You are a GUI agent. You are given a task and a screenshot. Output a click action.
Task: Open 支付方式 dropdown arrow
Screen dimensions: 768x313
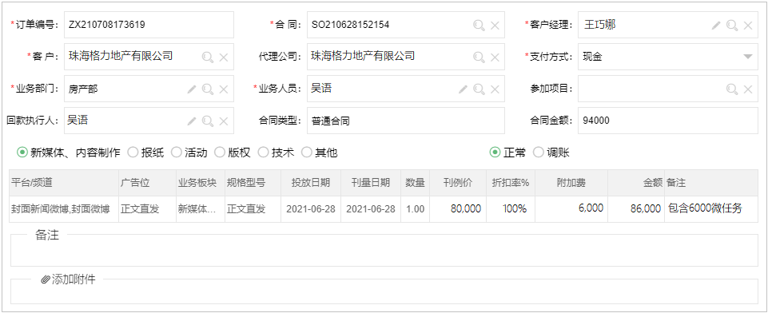point(748,57)
